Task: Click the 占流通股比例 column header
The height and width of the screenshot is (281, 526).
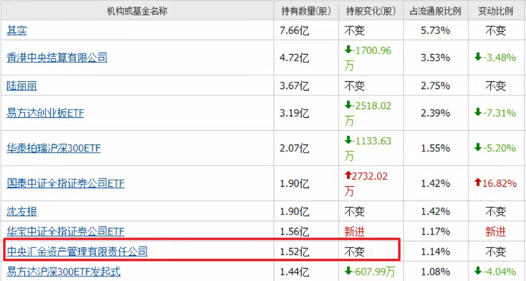Action: point(435,11)
